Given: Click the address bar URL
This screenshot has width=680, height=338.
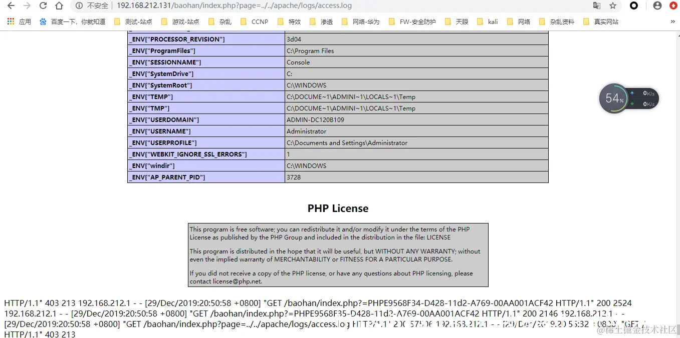Looking at the screenshot, I should [234, 6].
